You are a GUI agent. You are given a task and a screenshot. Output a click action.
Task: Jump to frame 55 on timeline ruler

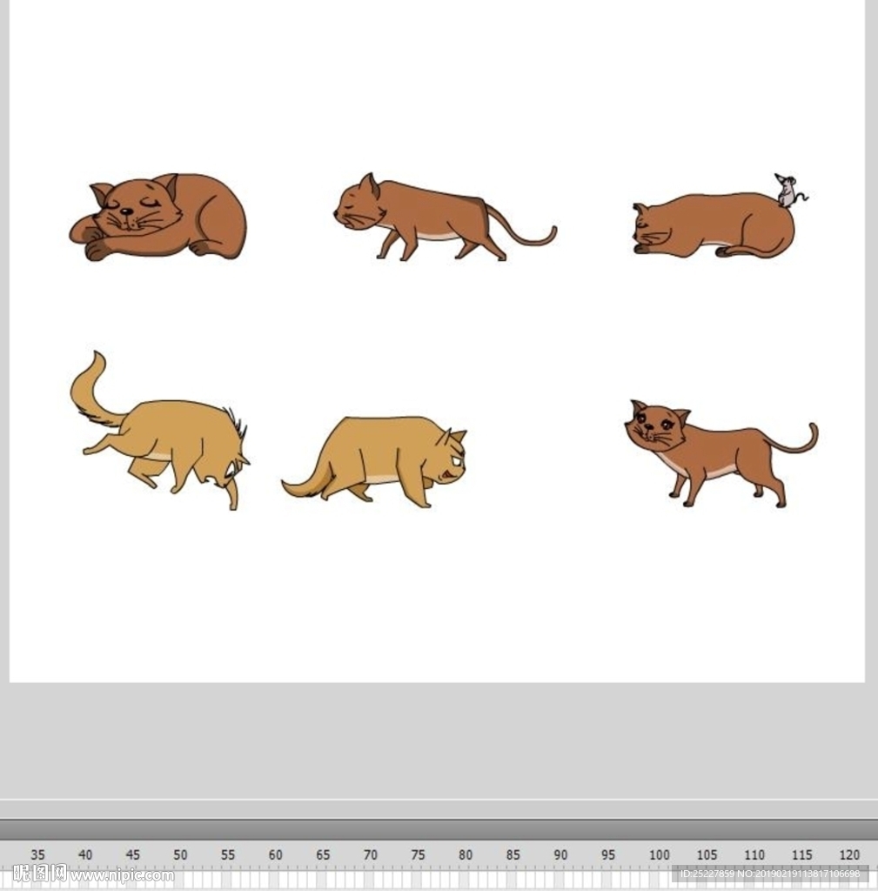(228, 854)
